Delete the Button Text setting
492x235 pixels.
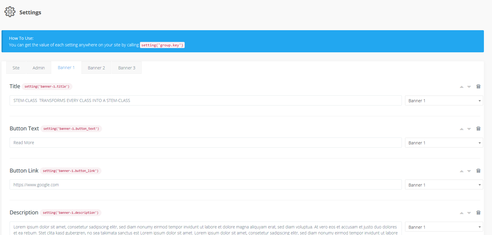478,129
